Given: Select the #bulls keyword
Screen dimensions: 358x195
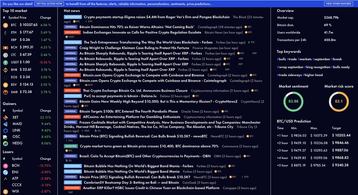Looking at the screenshot, I should [281, 59].
